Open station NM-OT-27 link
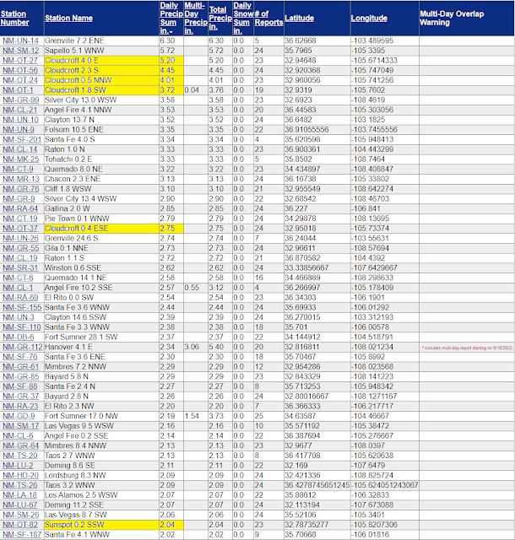515x540 pixels. click(x=20, y=61)
